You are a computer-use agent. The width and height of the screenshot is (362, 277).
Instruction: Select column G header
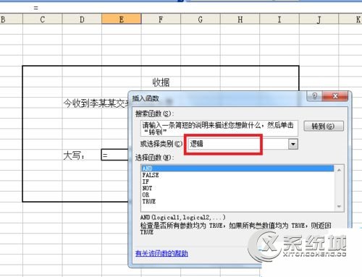(x=201, y=19)
